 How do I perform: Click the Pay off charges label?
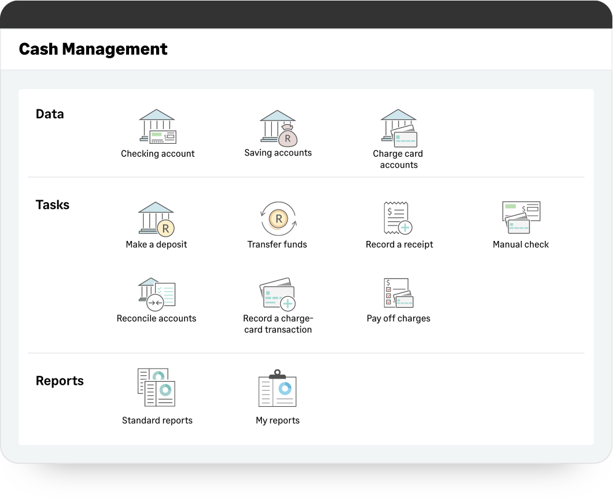[398, 318]
